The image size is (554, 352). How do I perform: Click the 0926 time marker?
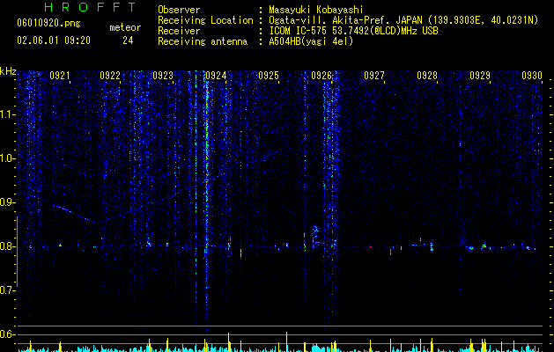321,76
